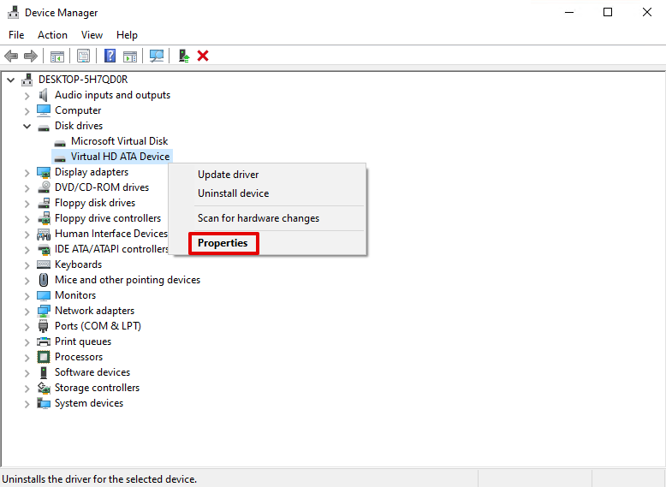Click Scan for hardware changes toolbar icon

(157, 56)
